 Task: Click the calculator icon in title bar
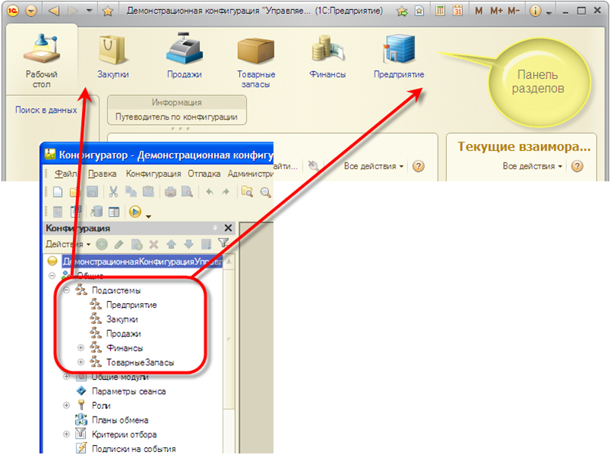[x=439, y=11]
